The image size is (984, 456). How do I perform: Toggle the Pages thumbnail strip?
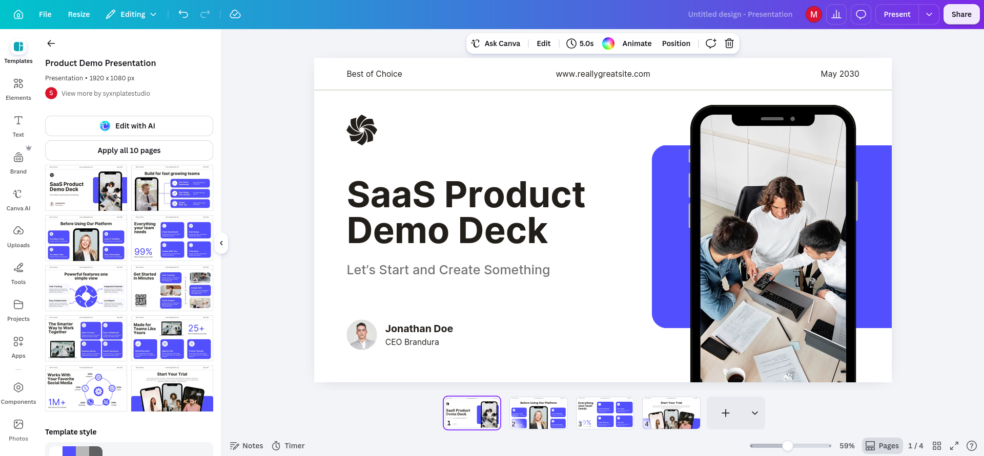(882, 446)
